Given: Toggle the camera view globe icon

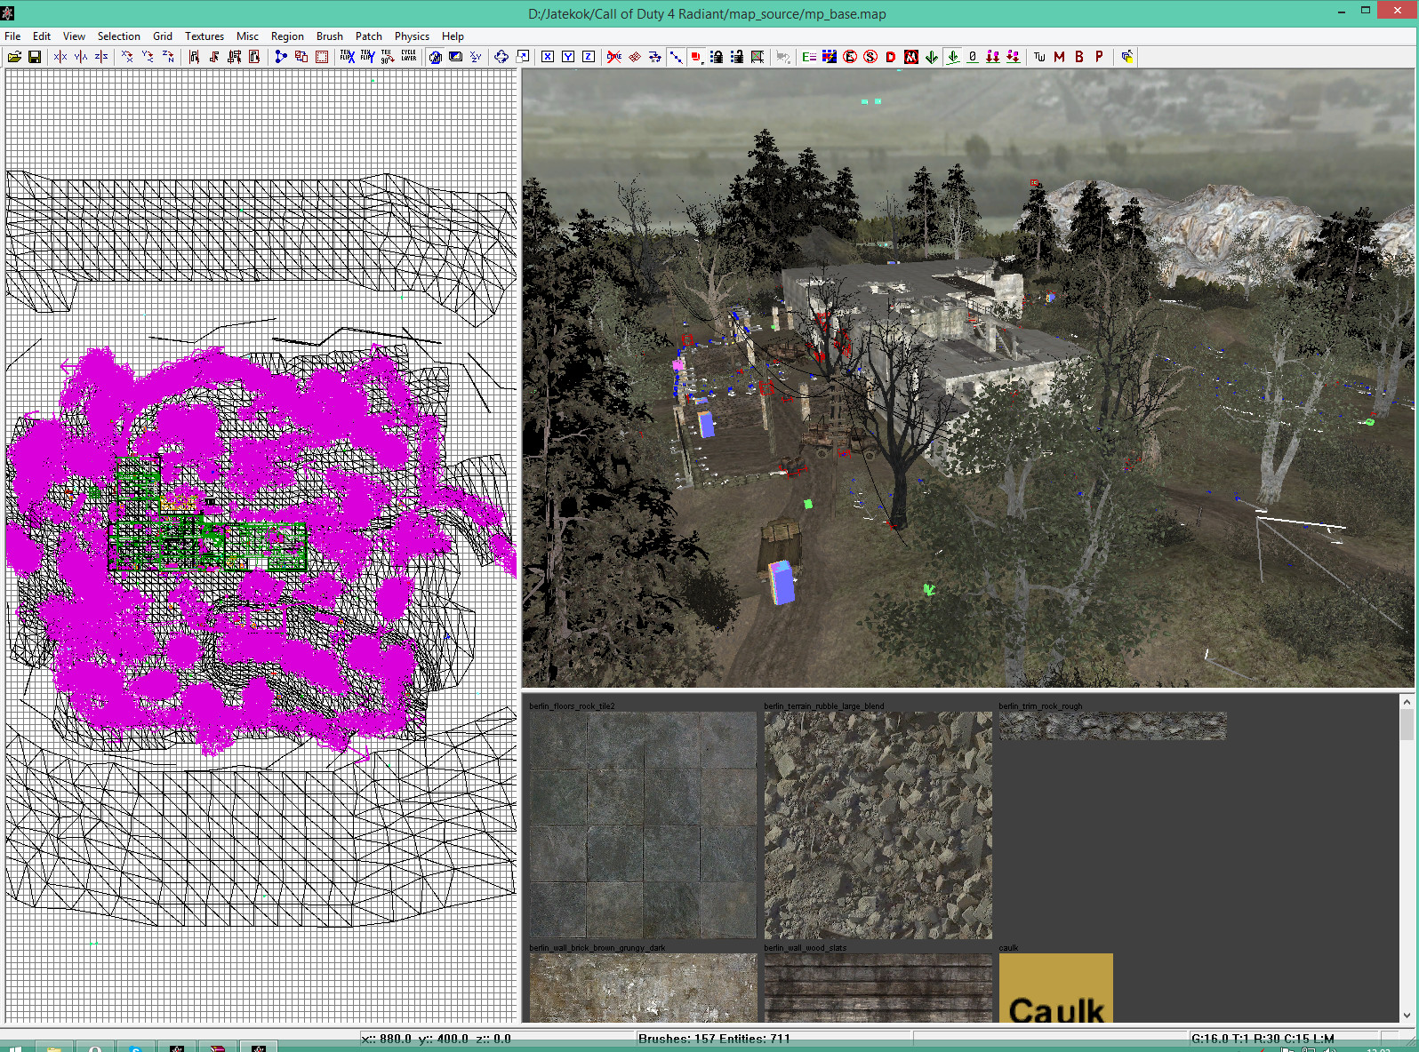Looking at the screenshot, I should 435,57.
